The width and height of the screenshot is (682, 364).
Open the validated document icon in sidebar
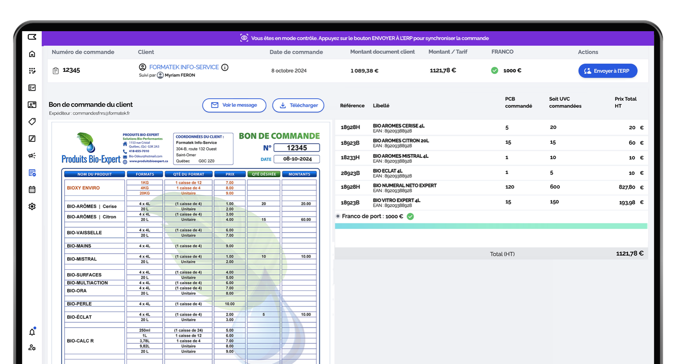point(32,173)
